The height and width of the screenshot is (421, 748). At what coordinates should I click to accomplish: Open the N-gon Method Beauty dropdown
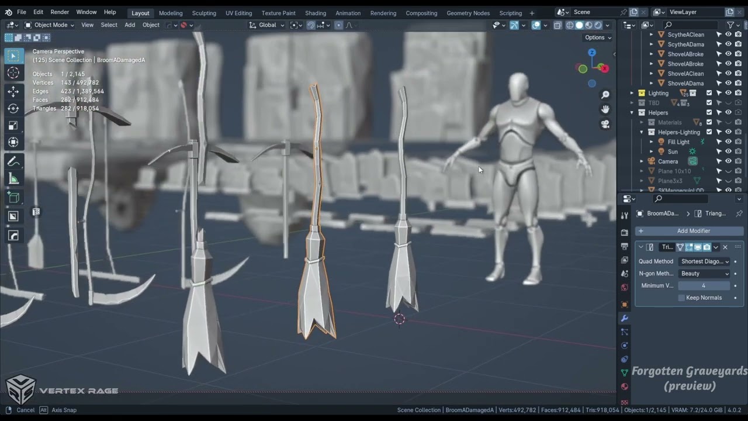[x=705, y=274]
